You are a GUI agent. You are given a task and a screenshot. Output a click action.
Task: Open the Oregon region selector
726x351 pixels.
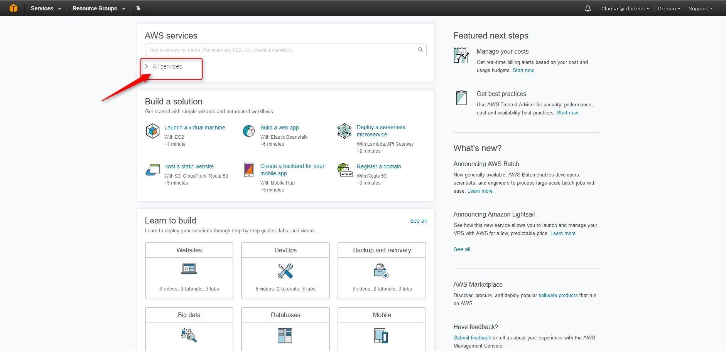click(669, 8)
